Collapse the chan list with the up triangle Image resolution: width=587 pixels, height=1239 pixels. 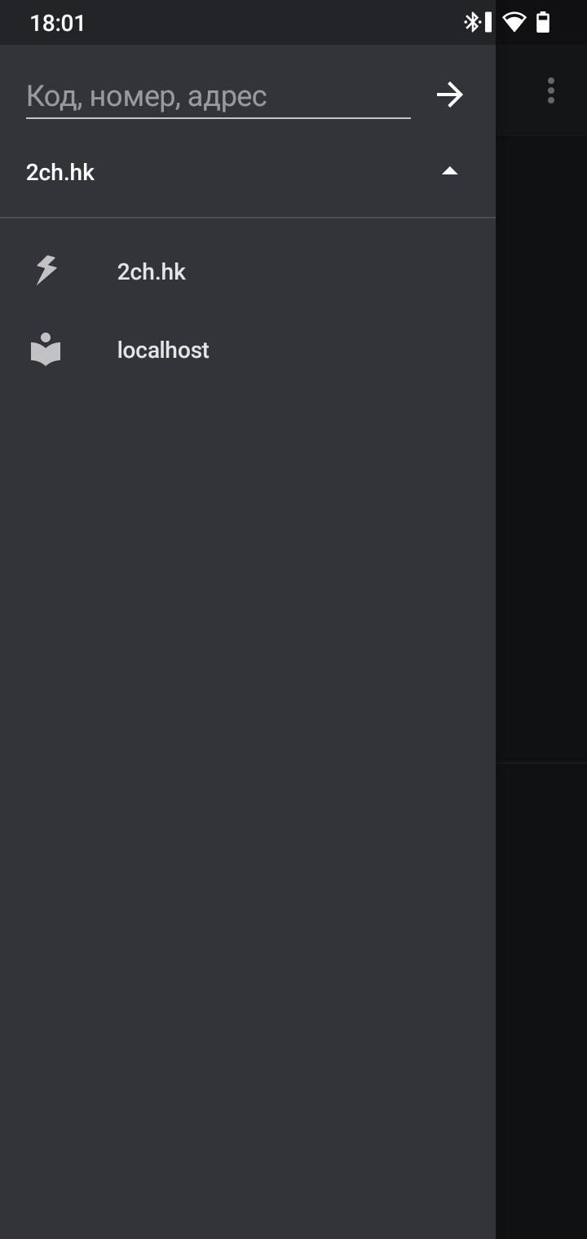pyautogui.click(x=449, y=171)
